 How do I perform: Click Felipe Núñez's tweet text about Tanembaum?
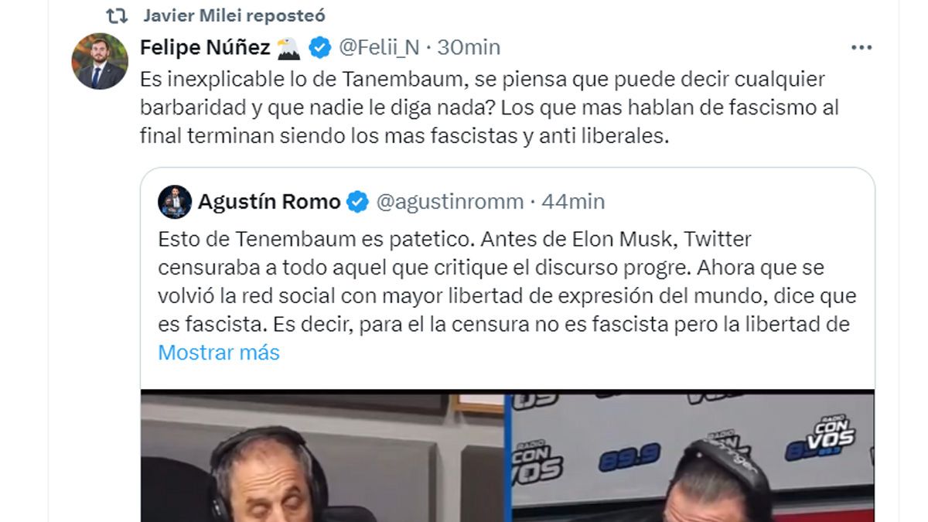click(489, 108)
